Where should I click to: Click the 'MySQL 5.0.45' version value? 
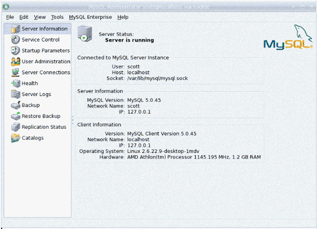pos(144,100)
